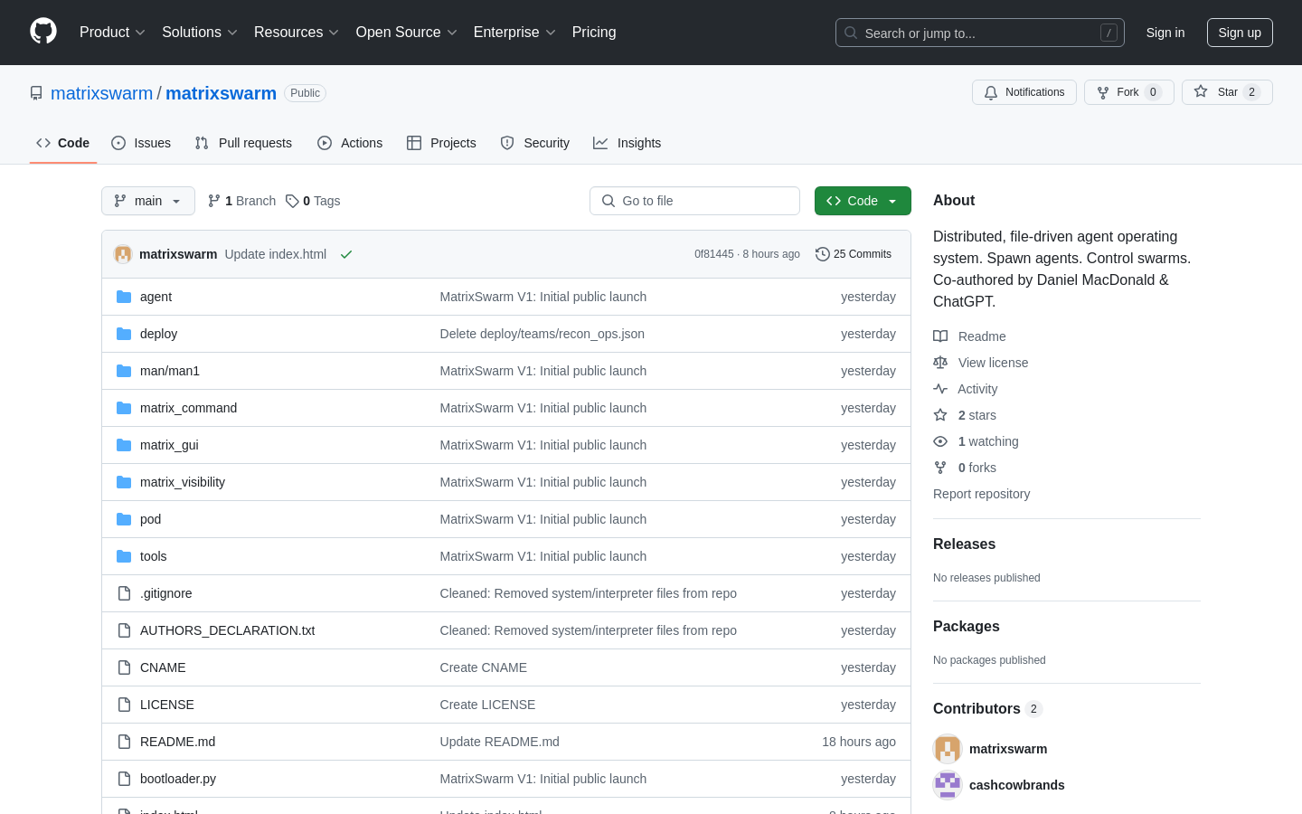This screenshot has width=1302, height=814.
Task: Click the tools folder icon
Action: 124,556
